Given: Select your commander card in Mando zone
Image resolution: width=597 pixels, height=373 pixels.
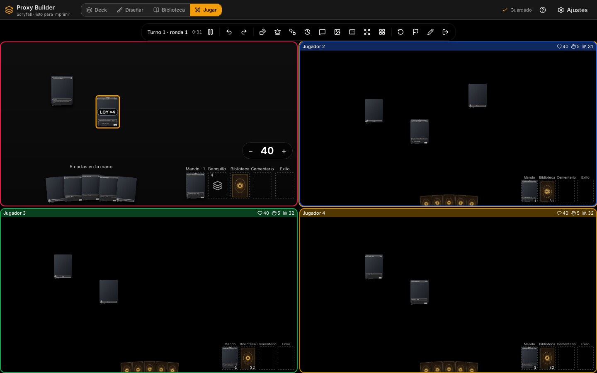Looking at the screenshot, I should click(195, 186).
